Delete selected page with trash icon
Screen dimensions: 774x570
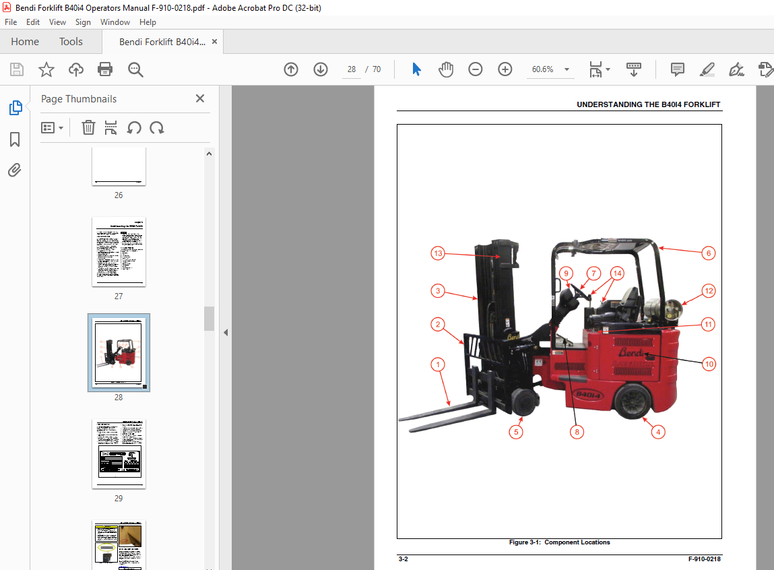click(88, 128)
